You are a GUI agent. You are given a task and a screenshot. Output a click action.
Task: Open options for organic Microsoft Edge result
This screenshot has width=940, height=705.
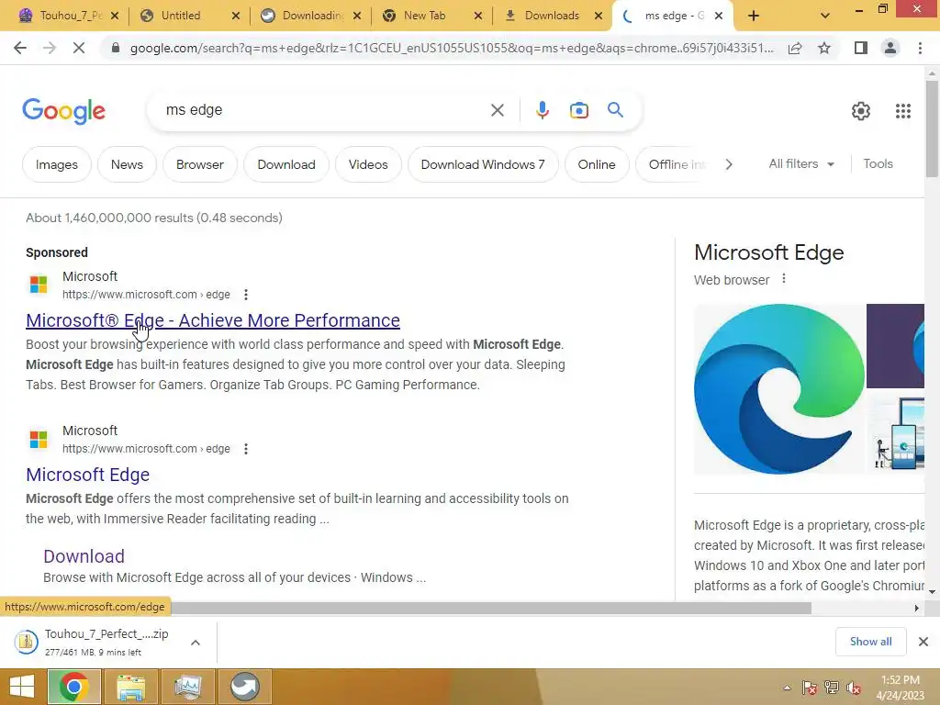(246, 449)
